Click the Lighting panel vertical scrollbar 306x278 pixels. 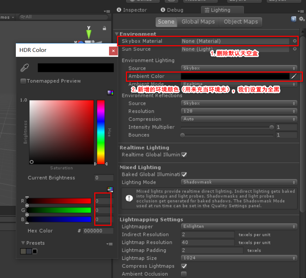tap(303, 124)
